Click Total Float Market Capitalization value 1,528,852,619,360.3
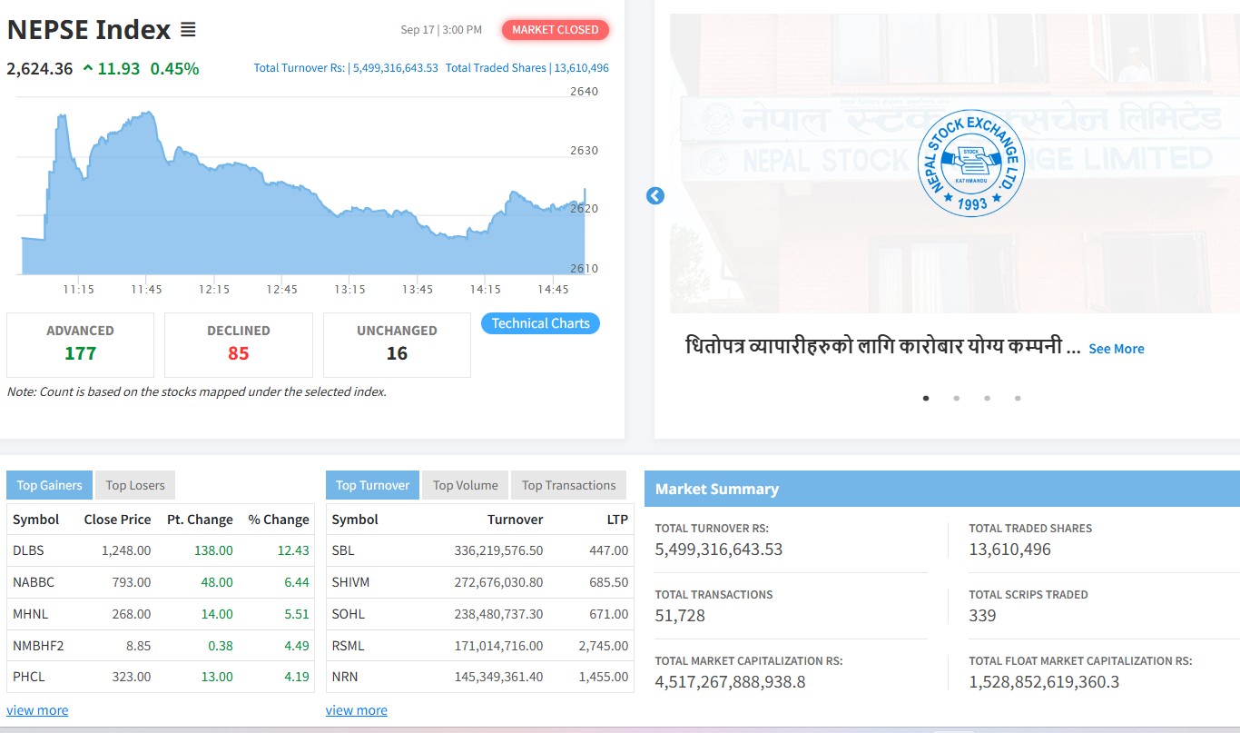The height and width of the screenshot is (733, 1240). pyautogui.click(x=1044, y=682)
